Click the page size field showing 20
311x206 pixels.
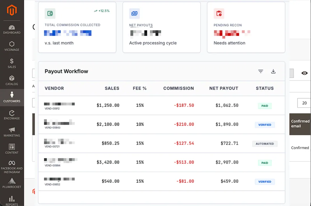(x=304, y=103)
